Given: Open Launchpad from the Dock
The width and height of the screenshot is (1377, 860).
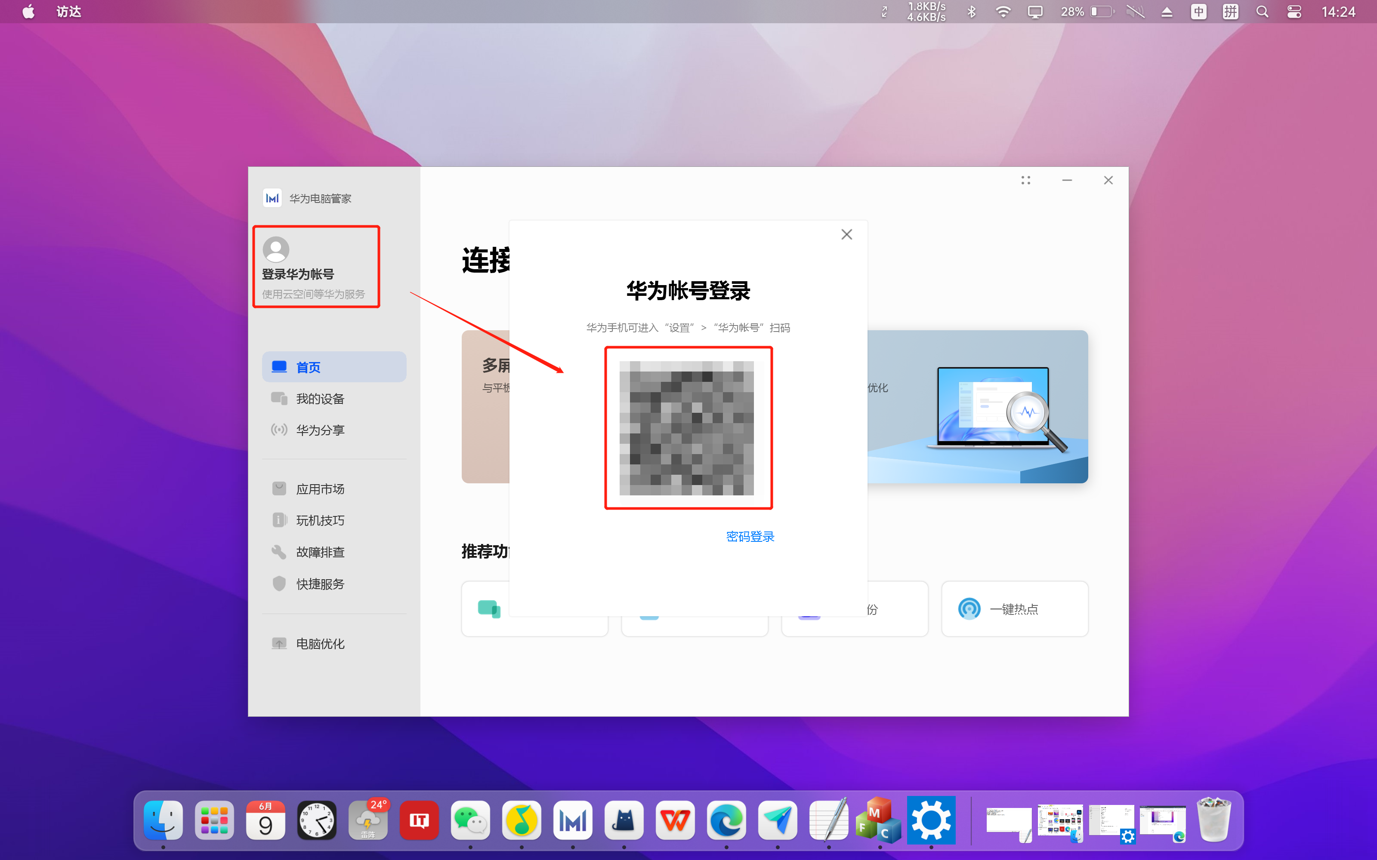Looking at the screenshot, I should tap(215, 820).
